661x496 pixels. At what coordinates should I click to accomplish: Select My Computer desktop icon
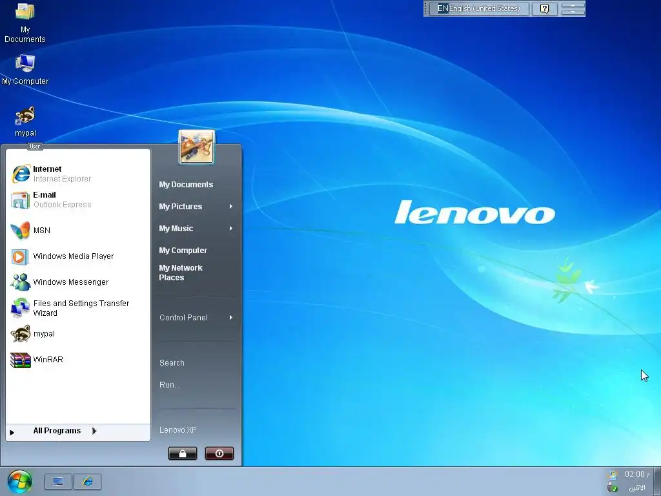pos(25,70)
